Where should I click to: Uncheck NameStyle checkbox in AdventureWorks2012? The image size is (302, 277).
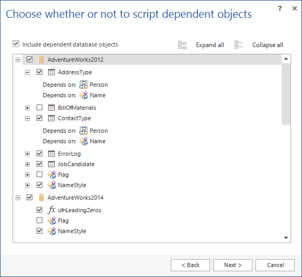40,184
